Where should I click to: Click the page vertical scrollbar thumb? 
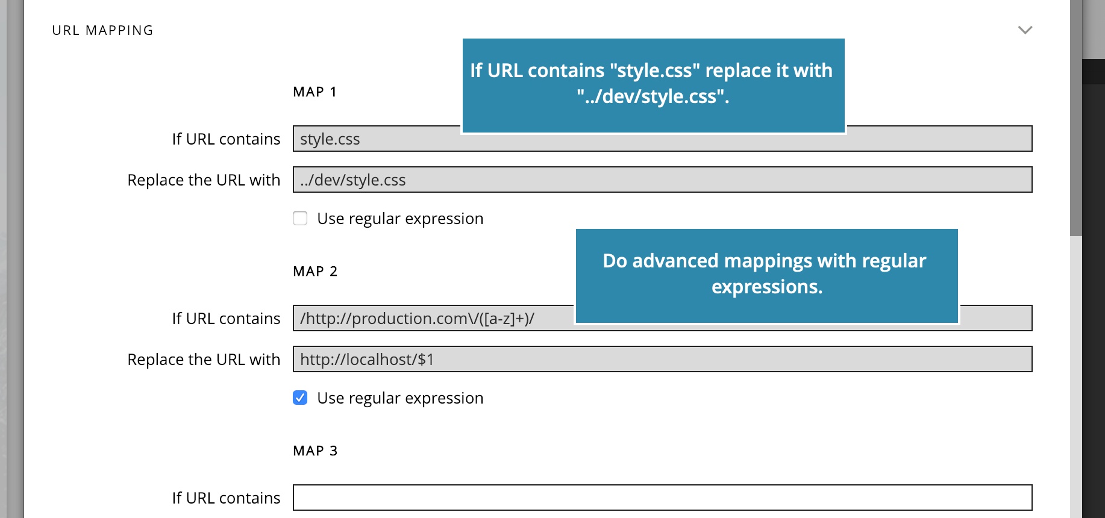(1076, 117)
